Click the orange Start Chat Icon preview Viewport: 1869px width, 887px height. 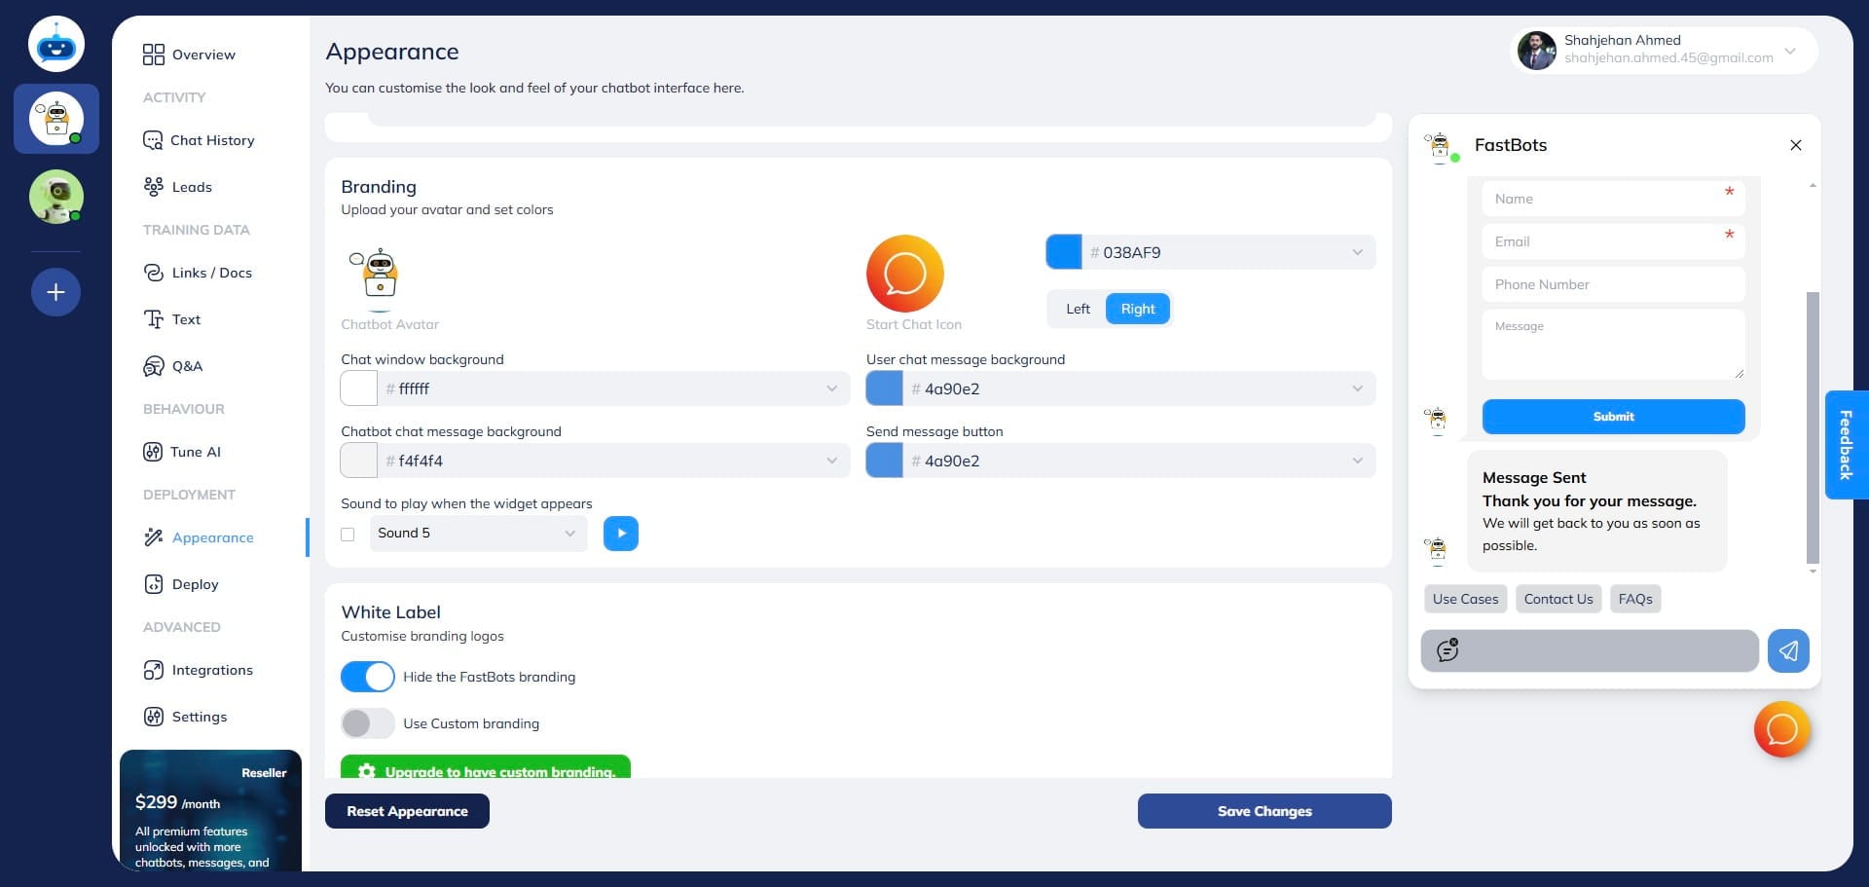905,274
